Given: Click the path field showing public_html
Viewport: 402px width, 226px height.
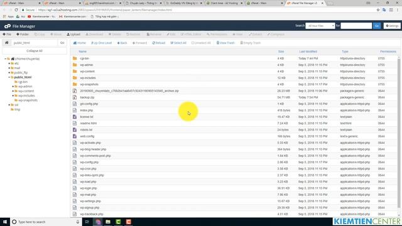Looking at the screenshot, I should 35,43.
